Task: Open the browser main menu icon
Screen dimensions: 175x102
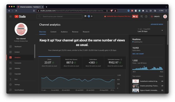Action: pos(166,11)
